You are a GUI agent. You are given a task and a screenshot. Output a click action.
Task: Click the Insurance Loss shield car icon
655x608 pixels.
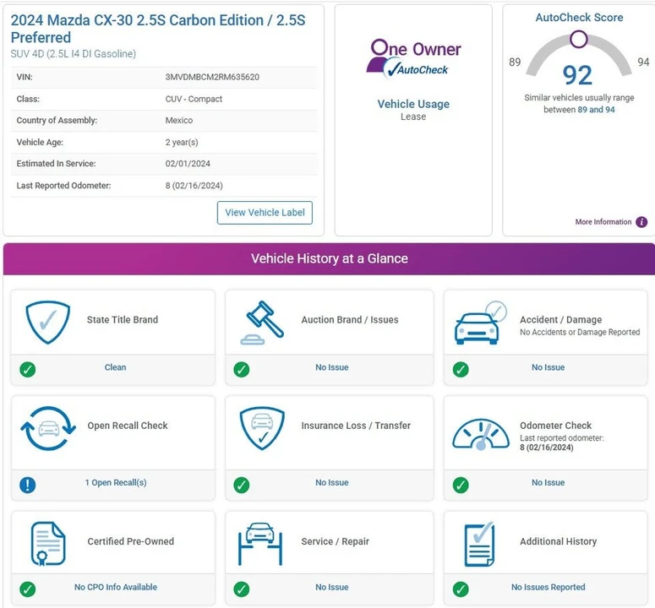tap(262, 428)
